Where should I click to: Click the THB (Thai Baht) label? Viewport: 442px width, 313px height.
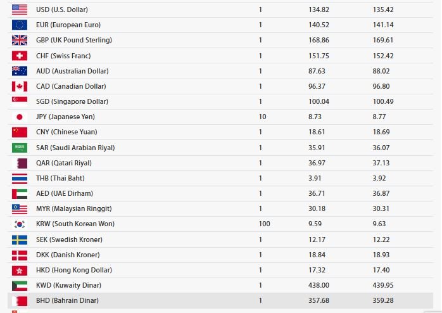[x=59, y=178]
